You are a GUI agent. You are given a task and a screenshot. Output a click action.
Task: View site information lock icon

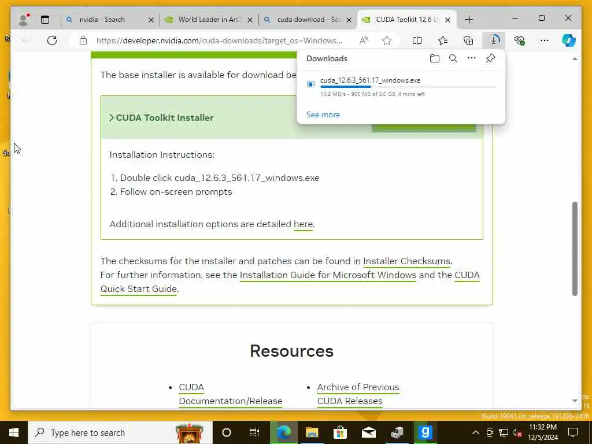point(83,40)
